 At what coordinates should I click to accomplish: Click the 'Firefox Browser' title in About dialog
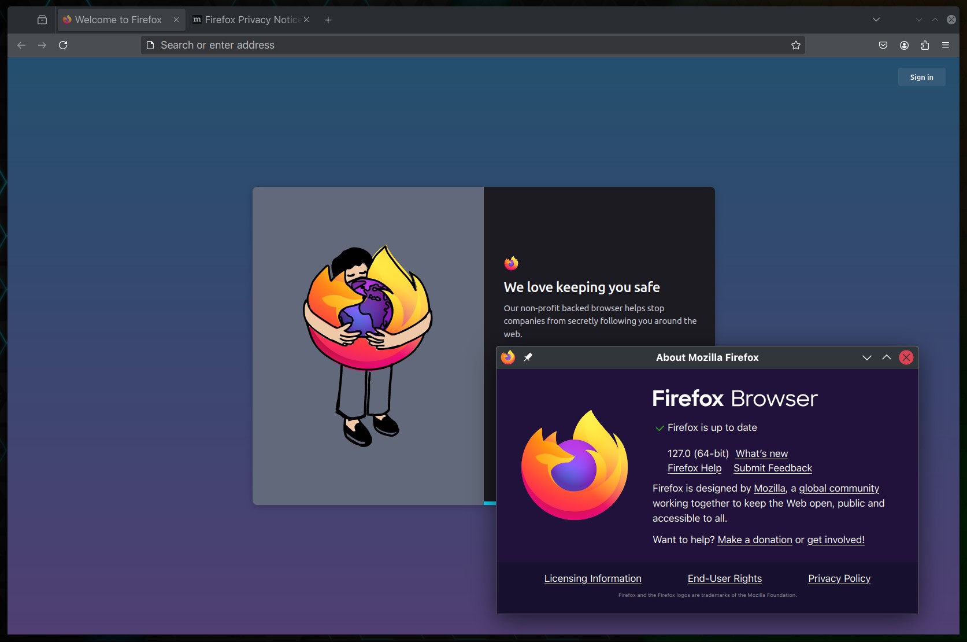(x=735, y=399)
